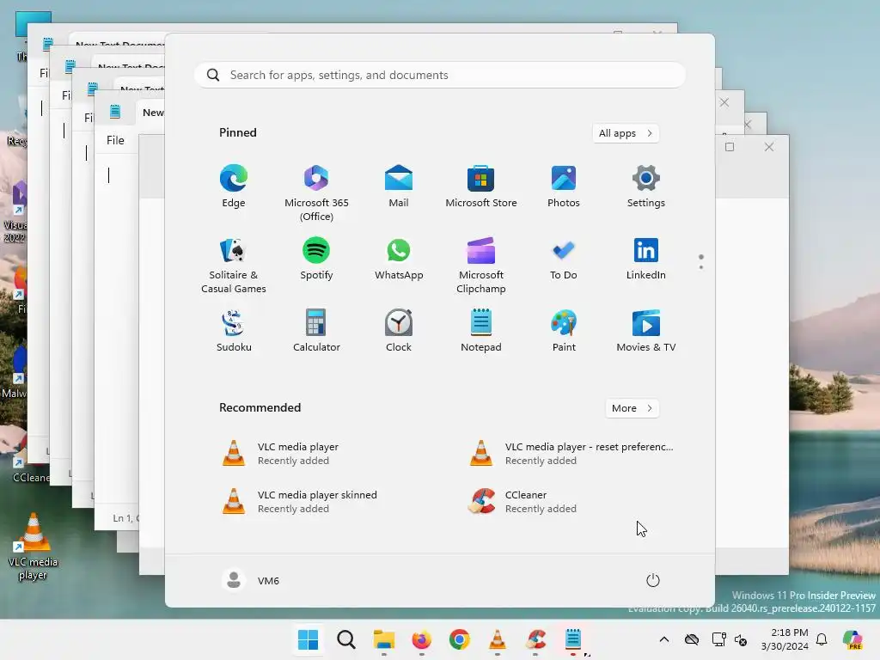Open File Explorer from taskbar
The width and height of the screenshot is (880, 660).
click(x=384, y=639)
